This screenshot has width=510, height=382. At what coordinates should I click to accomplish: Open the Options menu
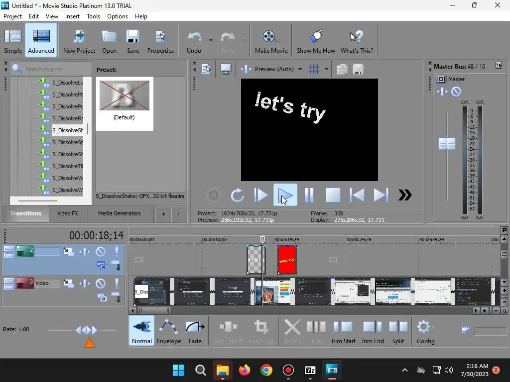tap(118, 16)
